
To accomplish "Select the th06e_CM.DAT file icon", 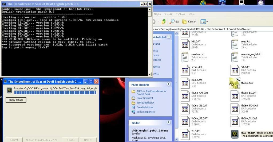I will pos(185,96).
